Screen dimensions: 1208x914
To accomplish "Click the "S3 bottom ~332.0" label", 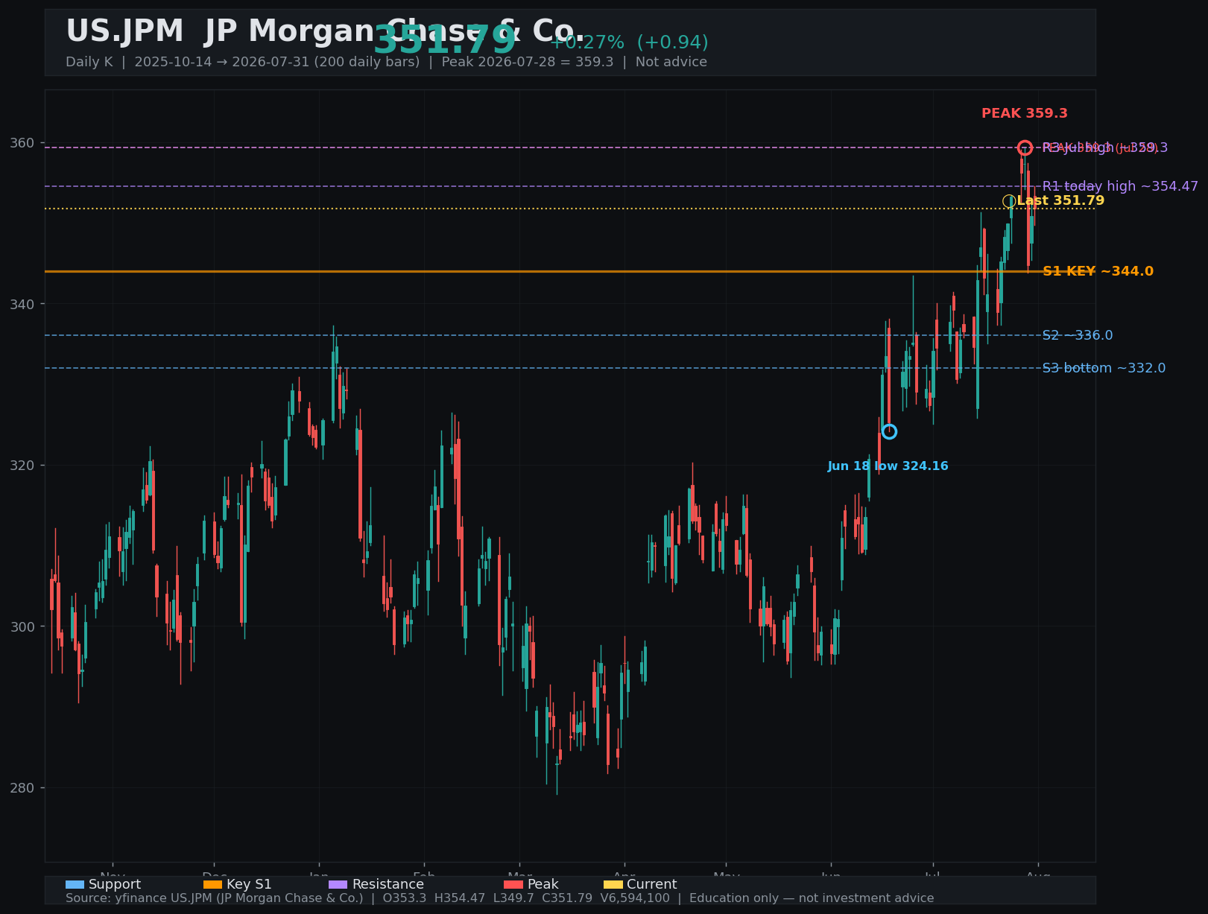I will click(x=1104, y=368).
